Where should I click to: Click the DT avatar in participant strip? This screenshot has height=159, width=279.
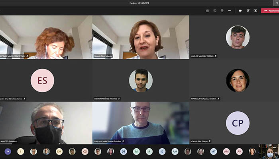(x=124, y=151)
